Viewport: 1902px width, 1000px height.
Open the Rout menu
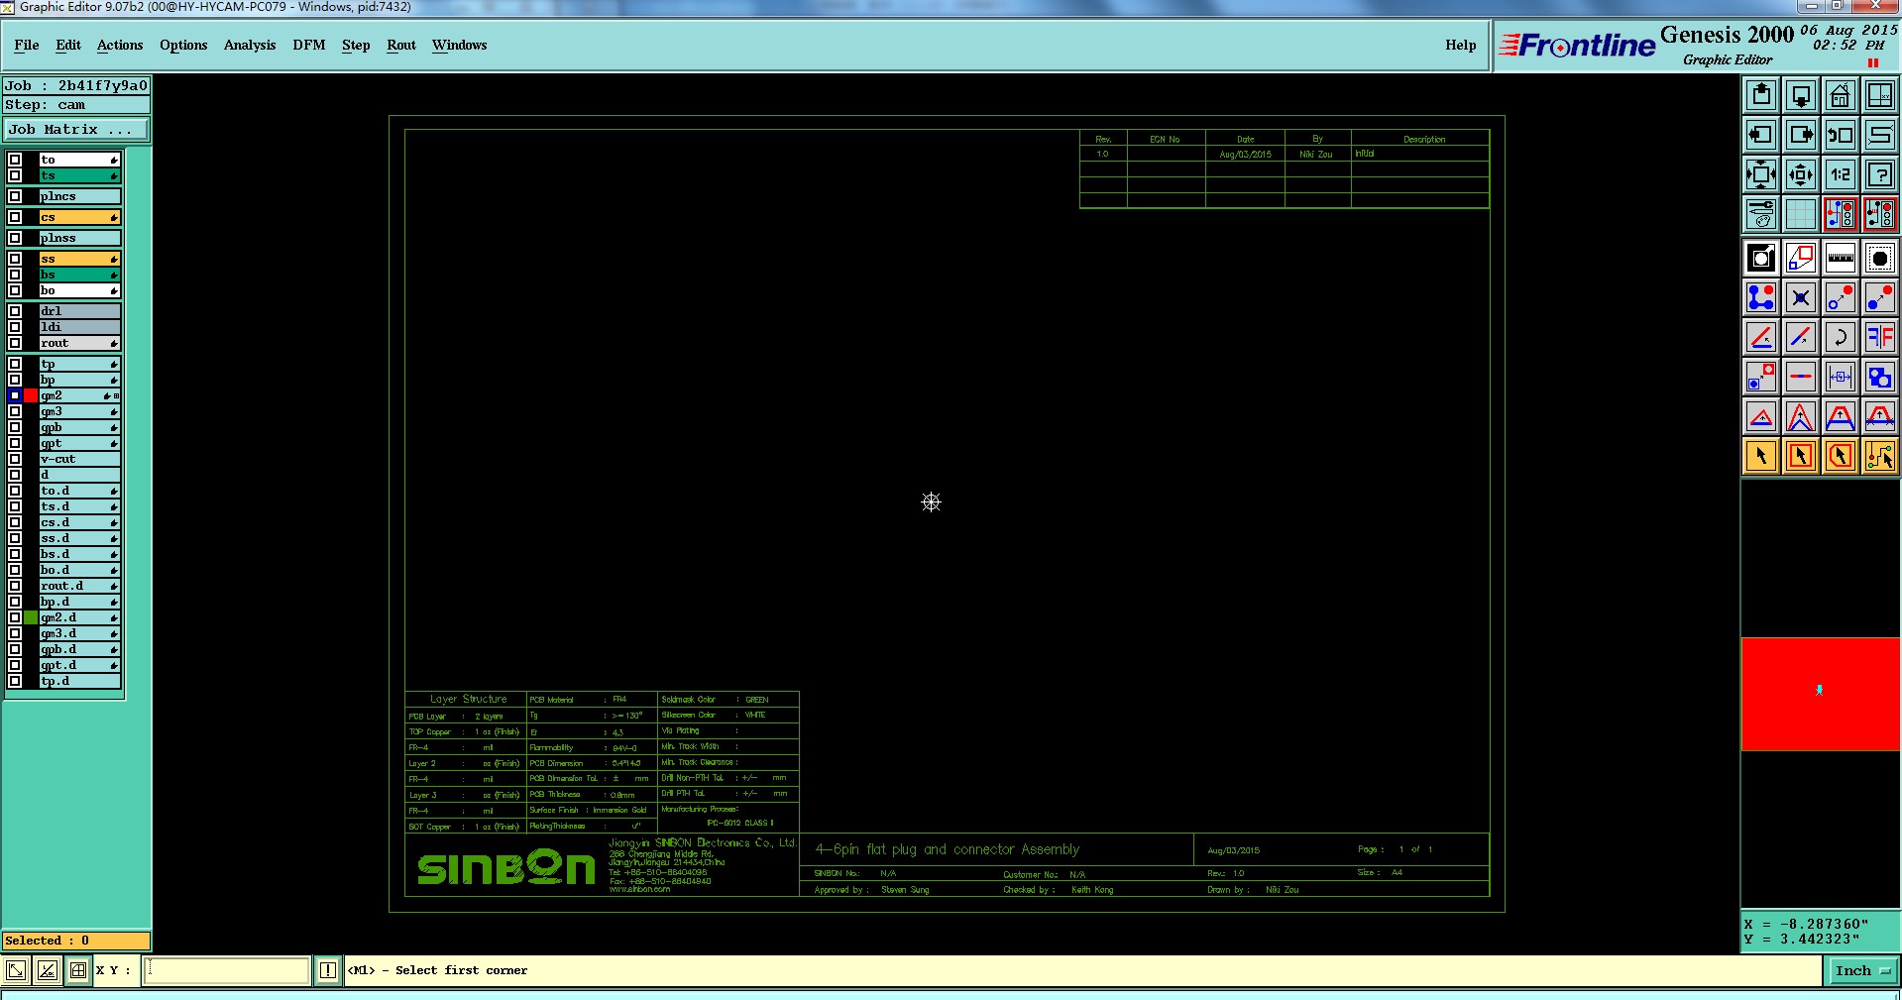coord(401,45)
